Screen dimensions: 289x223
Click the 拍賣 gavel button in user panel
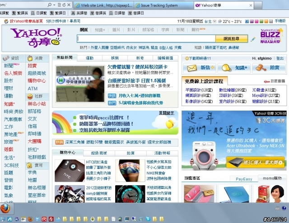pyautogui.click(x=269, y=68)
